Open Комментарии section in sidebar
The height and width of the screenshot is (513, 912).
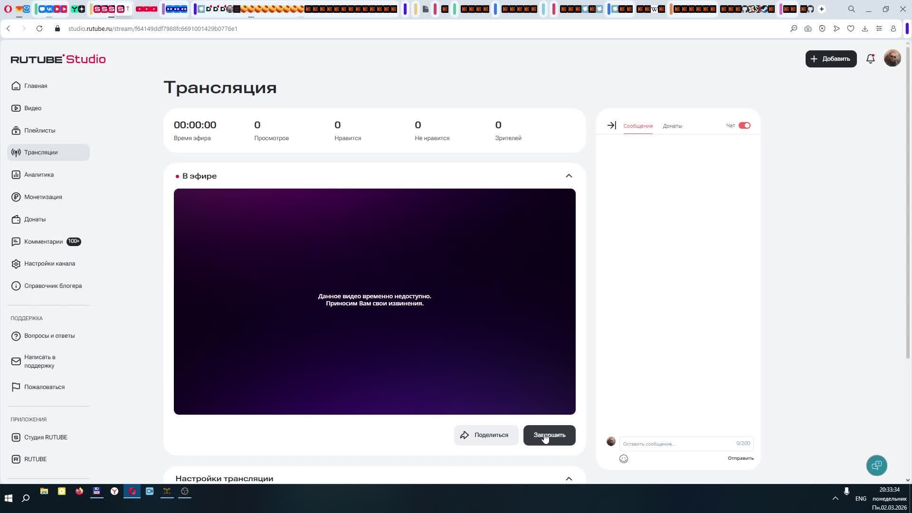tap(43, 242)
